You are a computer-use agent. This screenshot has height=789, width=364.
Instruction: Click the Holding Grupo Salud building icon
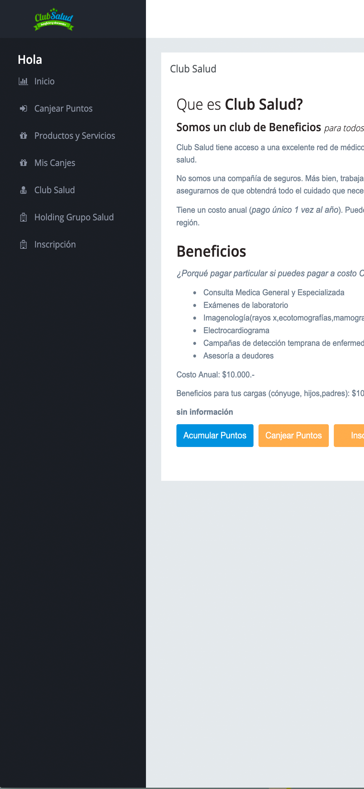click(x=23, y=217)
